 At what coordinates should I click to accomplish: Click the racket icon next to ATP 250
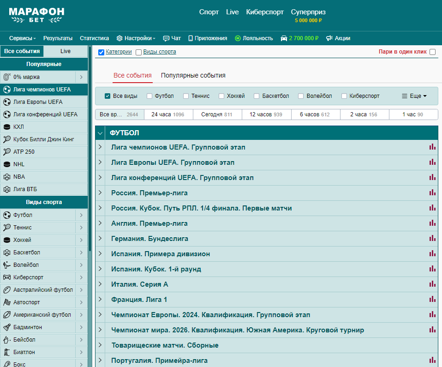(x=7, y=152)
